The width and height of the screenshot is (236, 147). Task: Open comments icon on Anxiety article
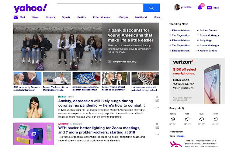[x=157, y=100]
